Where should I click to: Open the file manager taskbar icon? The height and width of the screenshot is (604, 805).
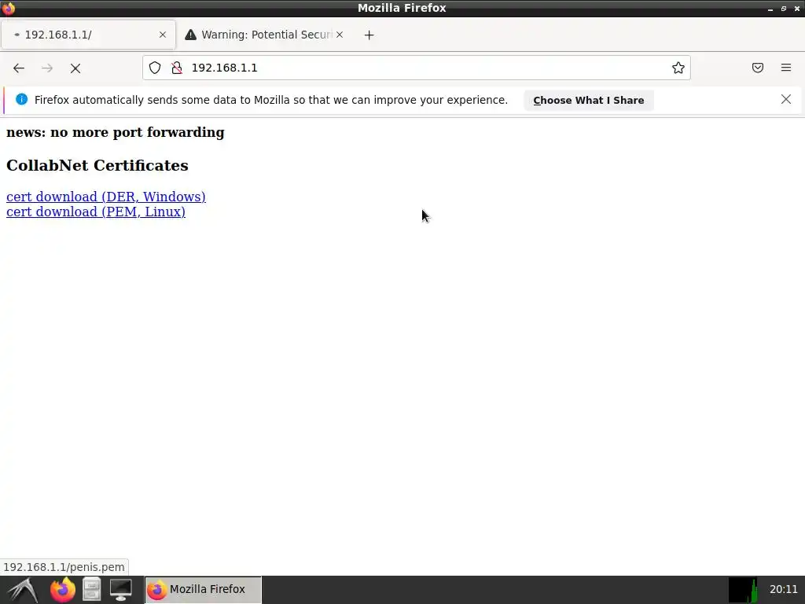click(x=92, y=590)
